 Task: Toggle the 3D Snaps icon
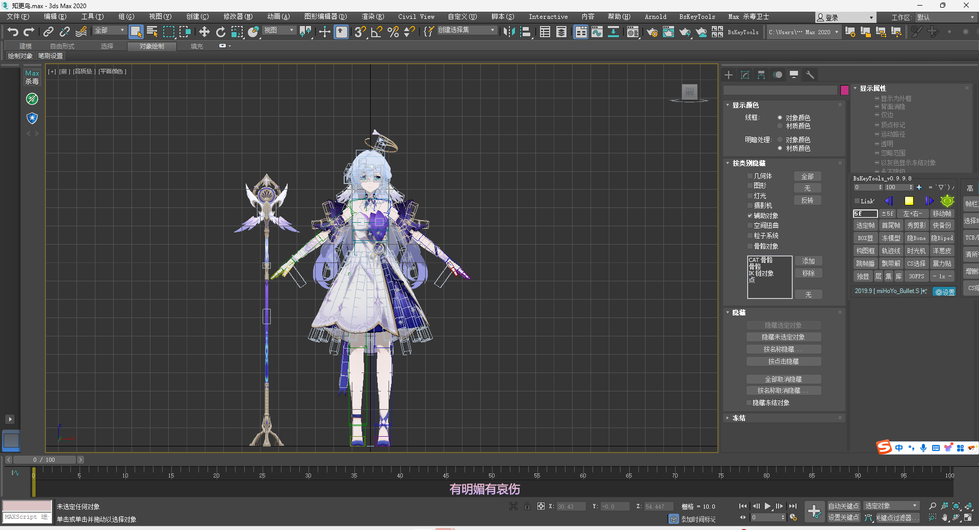click(x=360, y=32)
